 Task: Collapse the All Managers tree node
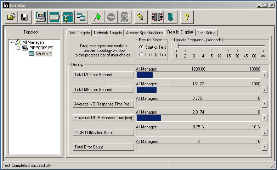coord(11,42)
